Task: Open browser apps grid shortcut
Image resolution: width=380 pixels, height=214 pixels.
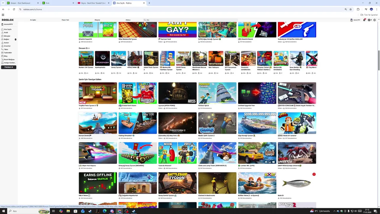Action: [x=3, y=15]
